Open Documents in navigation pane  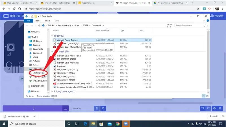coord(38,49)
